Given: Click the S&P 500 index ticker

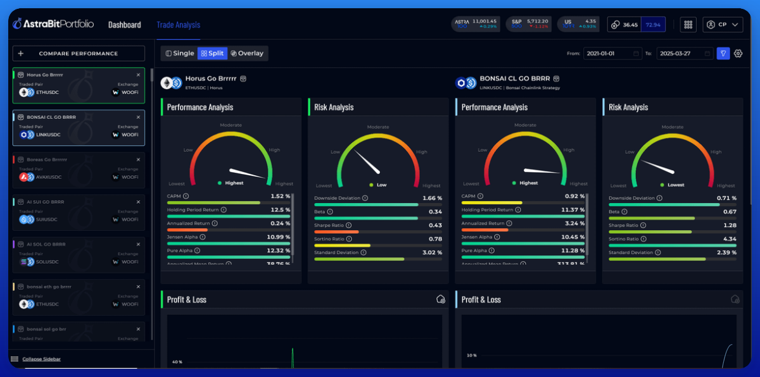Looking at the screenshot, I should [x=529, y=24].
